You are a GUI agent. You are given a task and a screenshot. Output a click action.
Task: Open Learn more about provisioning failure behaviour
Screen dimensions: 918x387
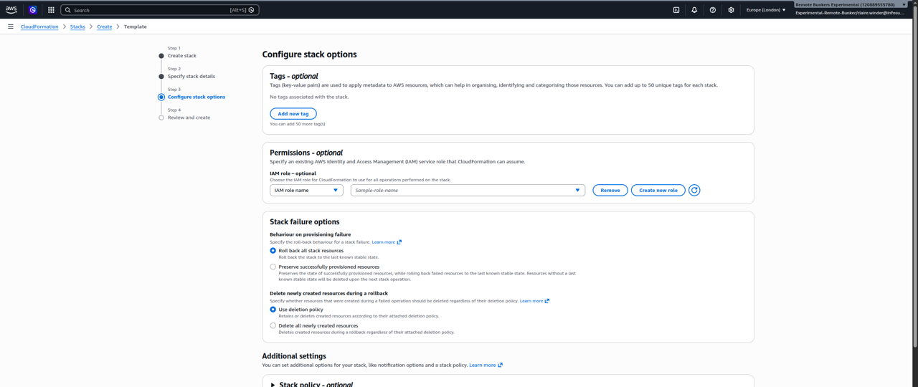pos(387,242)
